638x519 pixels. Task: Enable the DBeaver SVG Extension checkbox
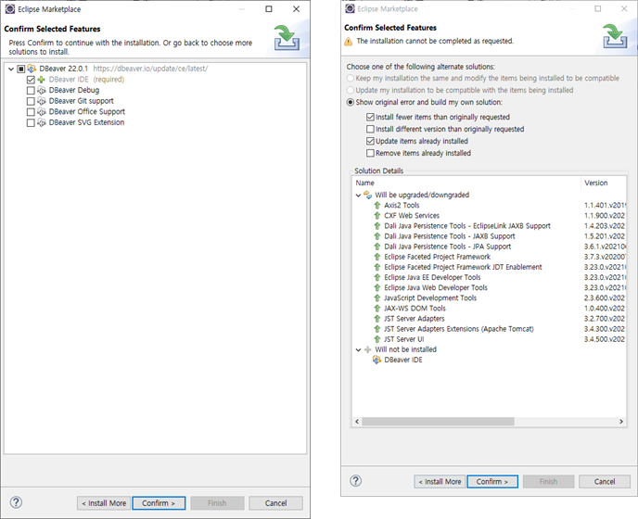coord(31,122)
